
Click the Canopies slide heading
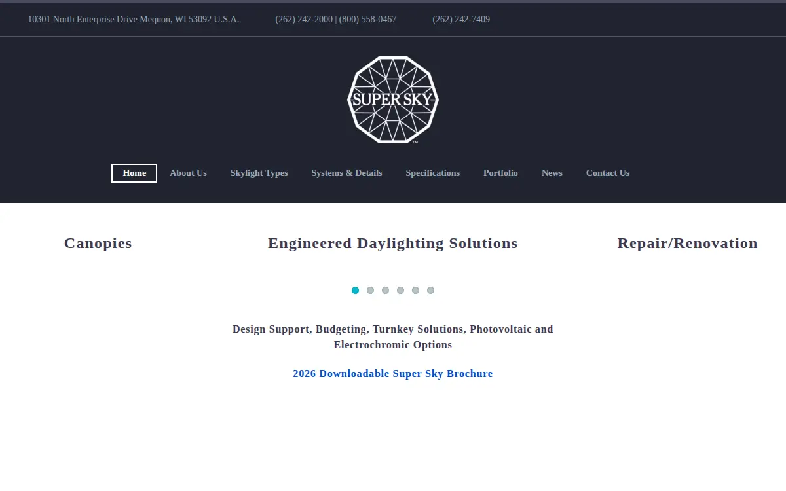point(98,244)
